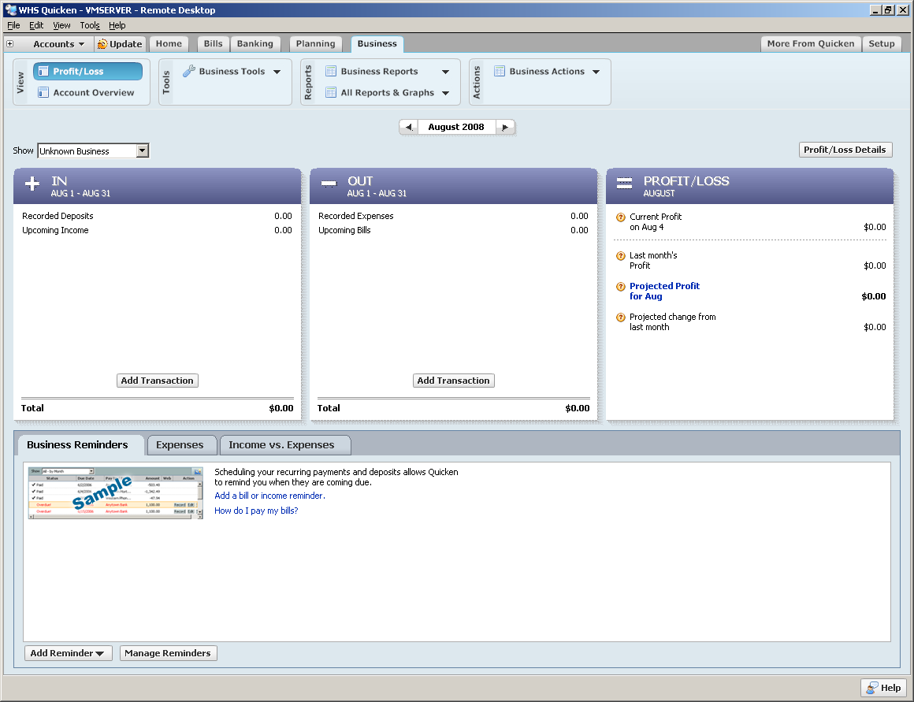Click help icon next to Current Profit
This screenshot has height=702, width=914.
tap(621, 217)
